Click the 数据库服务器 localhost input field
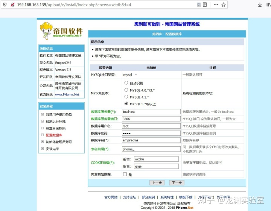The height and width of the screenshot is (211, 271). (x=151, y=112)
